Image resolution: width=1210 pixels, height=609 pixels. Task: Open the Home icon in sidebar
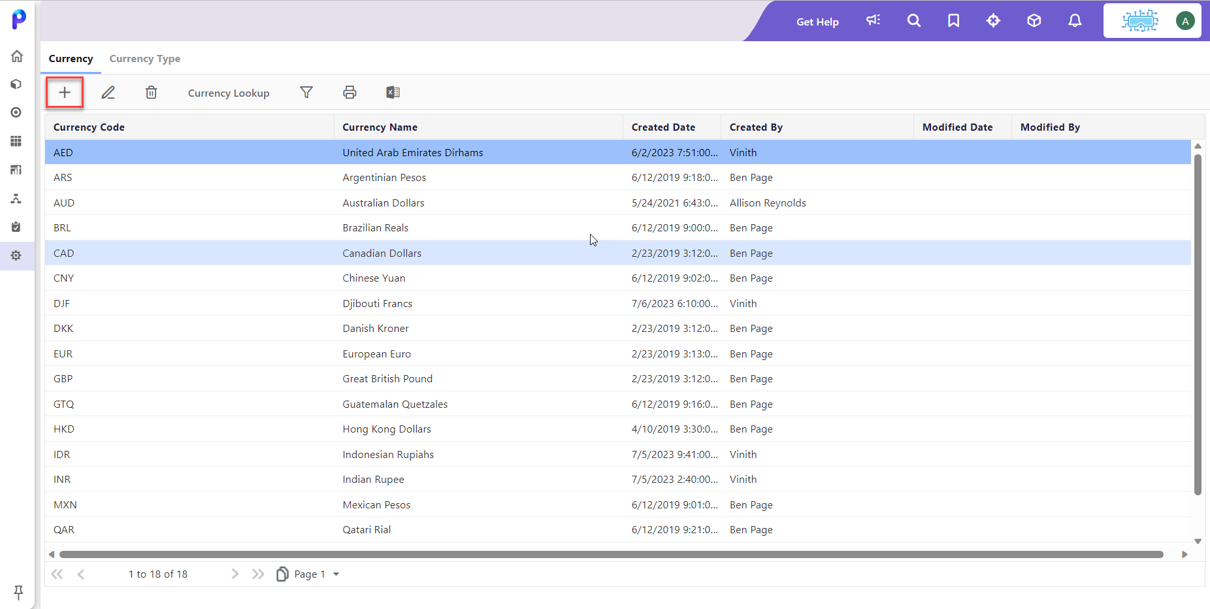[17, 56]
